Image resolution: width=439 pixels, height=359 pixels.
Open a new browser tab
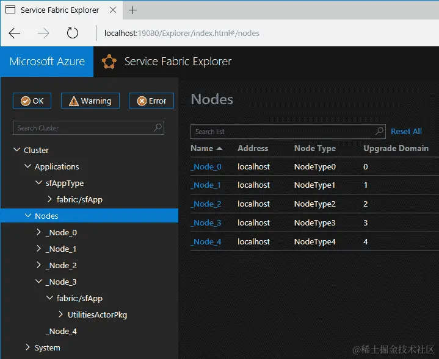[132, 10]
